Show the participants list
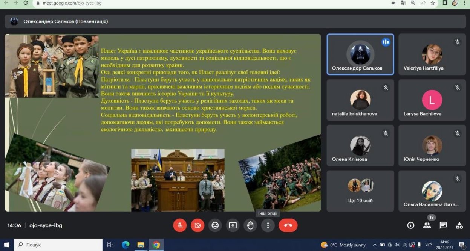 point(427,225)
